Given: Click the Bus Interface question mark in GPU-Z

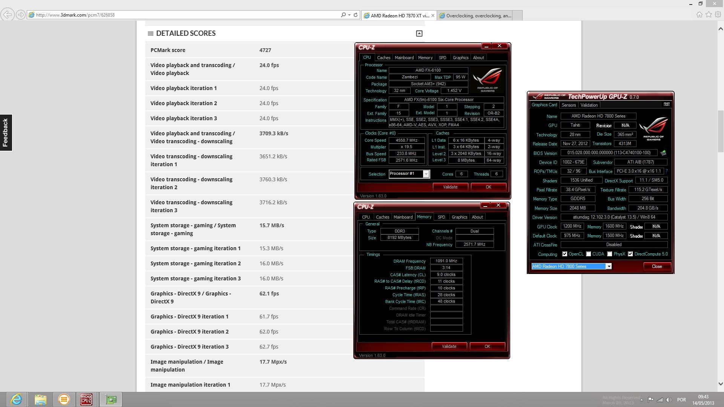Looking at the screenshot, I should [x=666, y=171].
